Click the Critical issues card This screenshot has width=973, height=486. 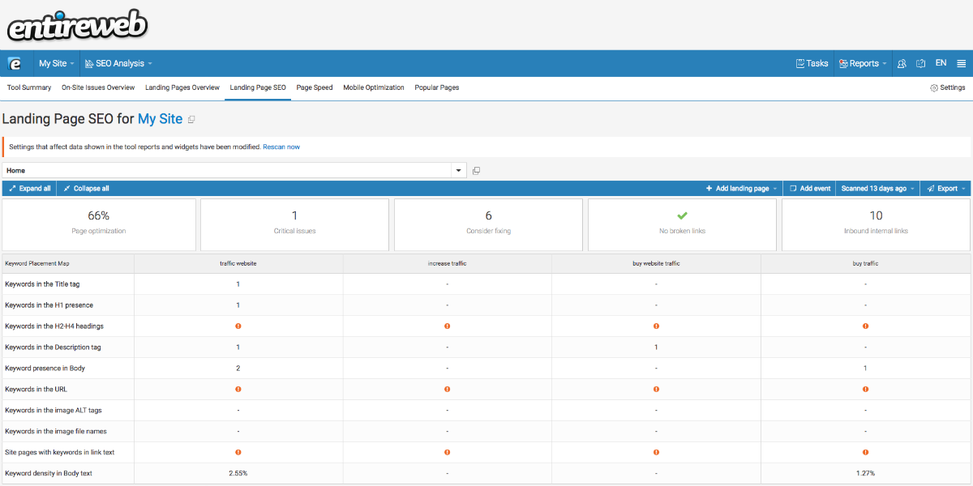[x=294, y=224]
